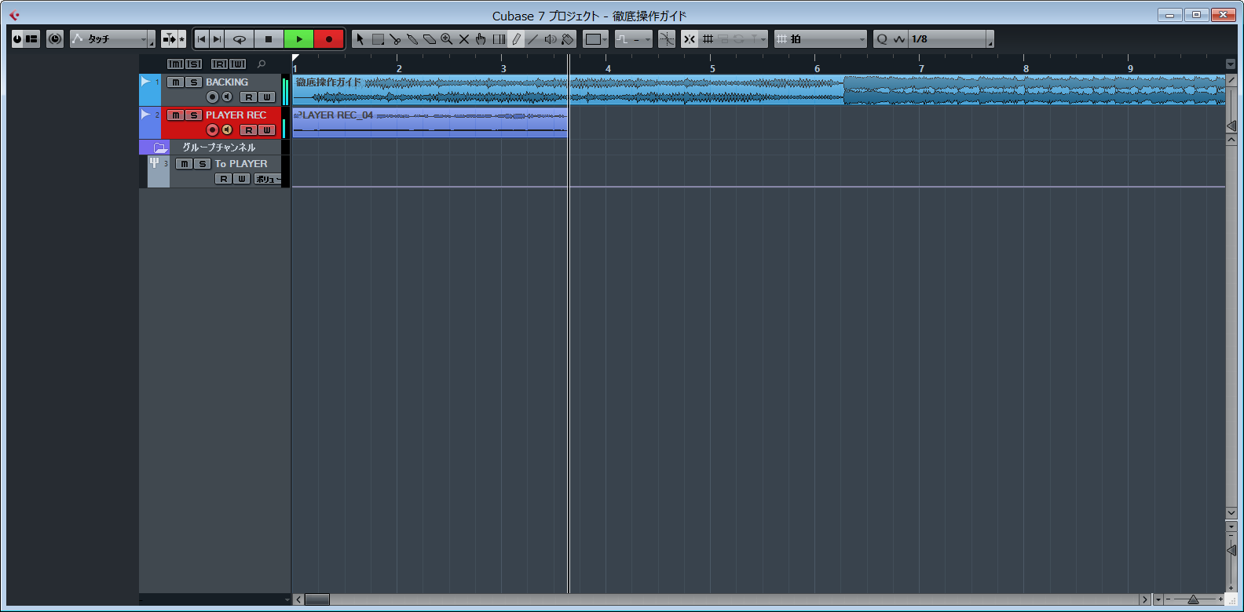Toggle the Cycle loop button
This screenshot has height=612, width=1244.
click(240, 39)
